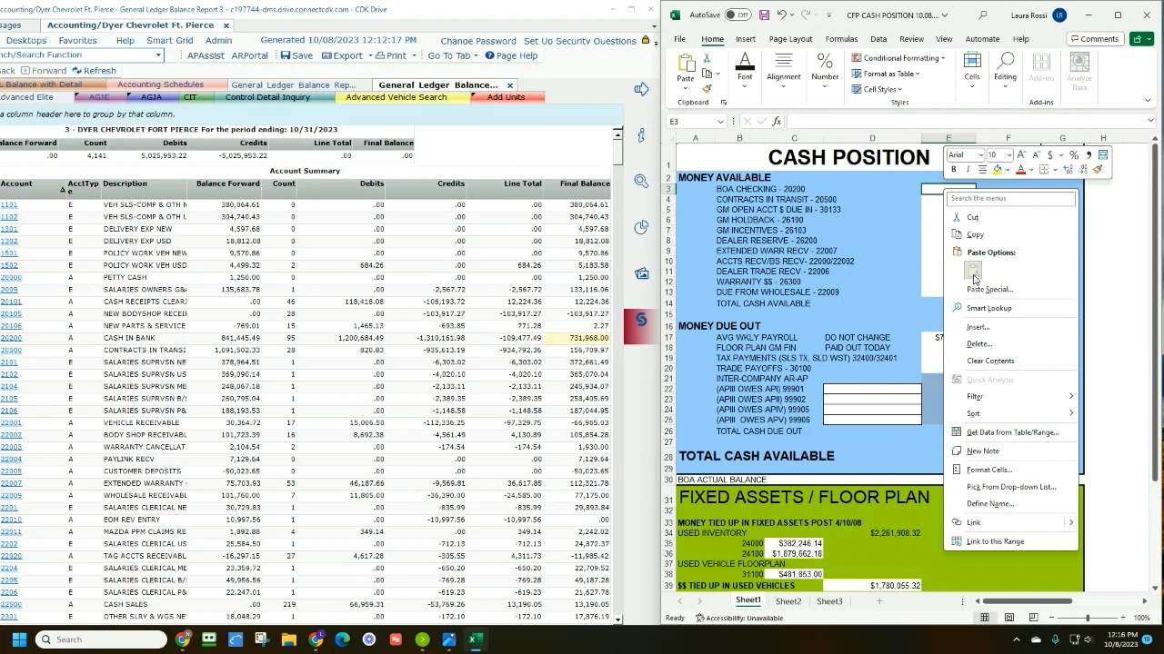Screen dimensions: 1164x654
Task: Close the General Ledger Balance tab
Action: tap(509, 84)
